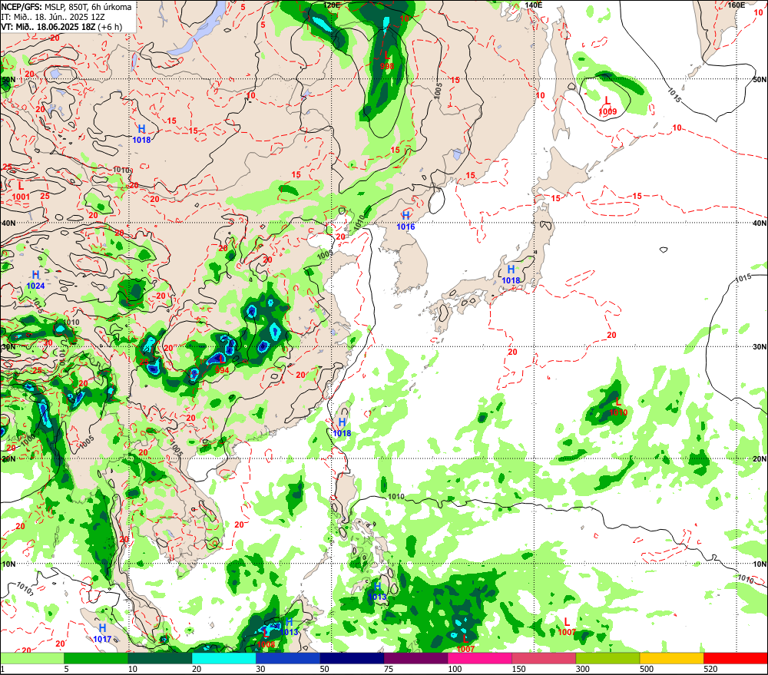Click the valid time line 'VT: Mið.. 18.06.2025 18Z'
Viewport: 768px width, 675px height.
48,26
